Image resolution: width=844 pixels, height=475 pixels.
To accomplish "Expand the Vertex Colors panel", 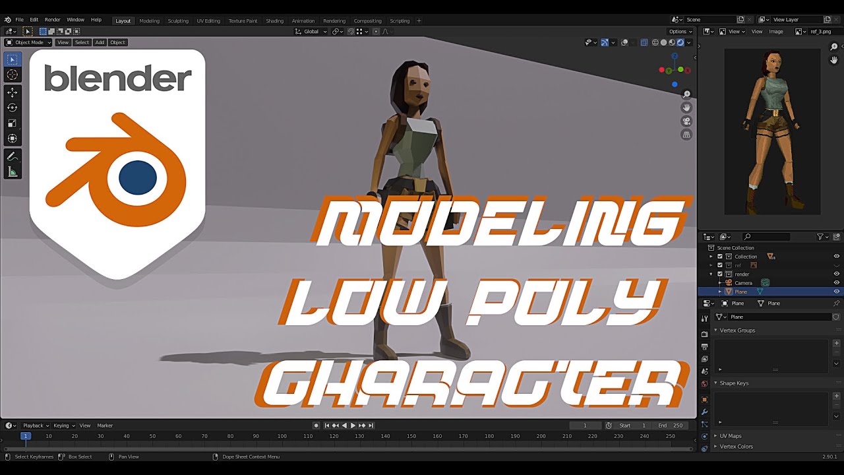I will pyautogui.click(x=736, y=447).
